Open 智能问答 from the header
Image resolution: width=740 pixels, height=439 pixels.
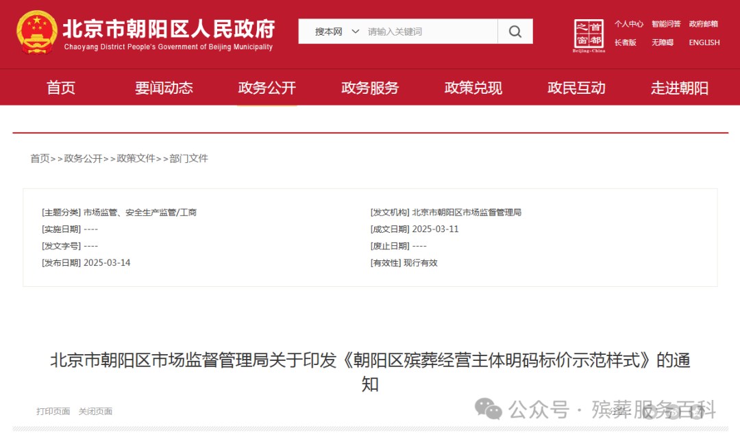click(x=666, y=23)
